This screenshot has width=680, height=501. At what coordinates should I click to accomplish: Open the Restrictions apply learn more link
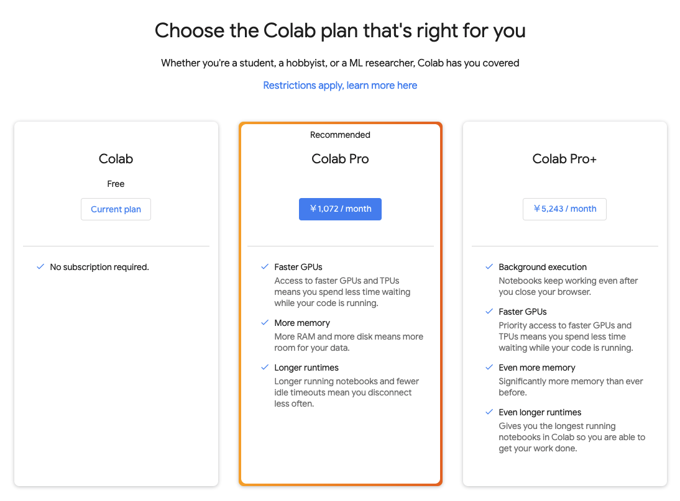click(x=340, y=85)
